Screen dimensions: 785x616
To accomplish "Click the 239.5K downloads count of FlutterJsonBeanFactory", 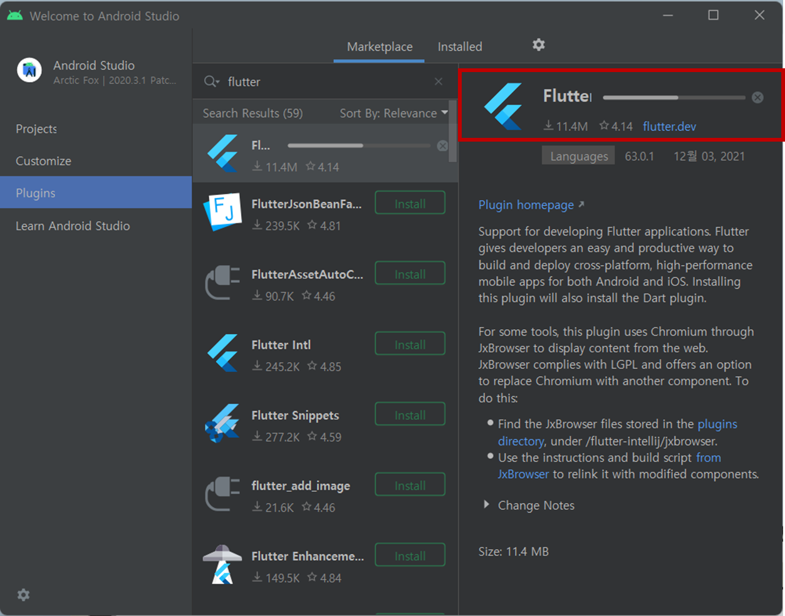I will point(276,226).
